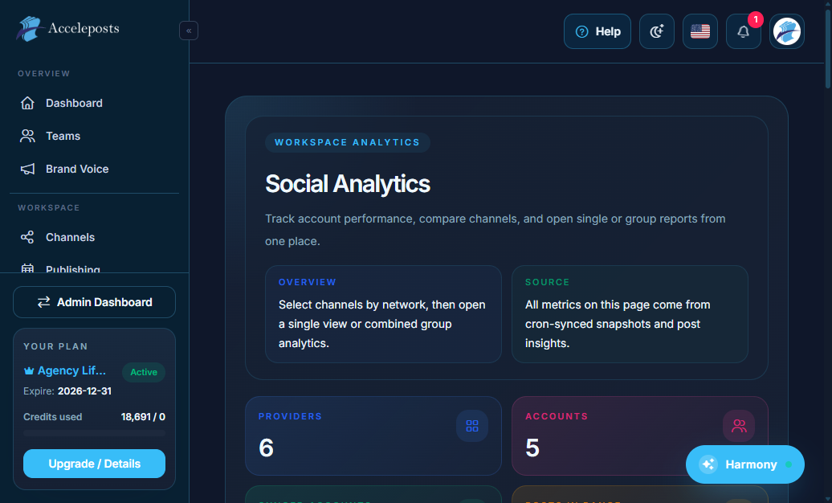Open the Help button
The height and width of the screenshot is (503, 832).
tap(597, 31)
